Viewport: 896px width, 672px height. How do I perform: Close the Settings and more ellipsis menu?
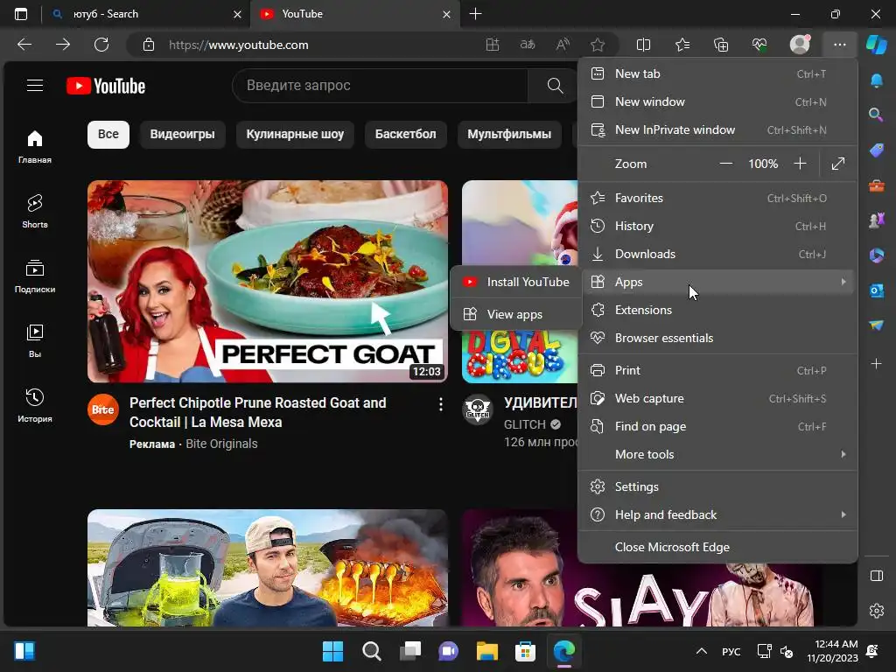pyautogui.click(x=839, y=45)
